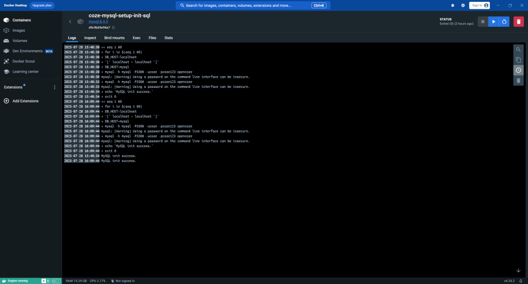528x284 pixels.
Task: Open the mysql:8.4.5 image link
Action: 98,21
